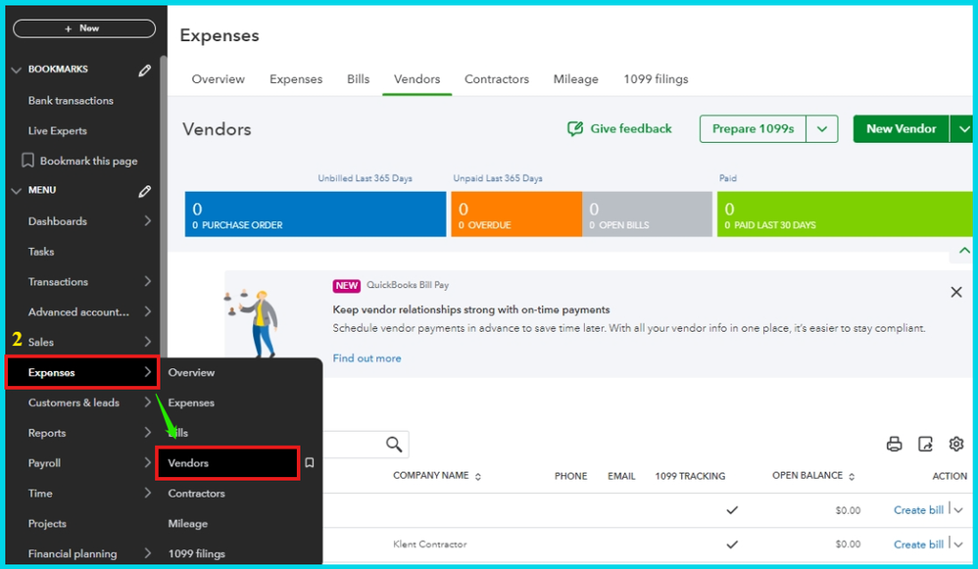Viewport: 978px width, 569px height.
Task: Open table settings gear icon
Action: [956, 444]
